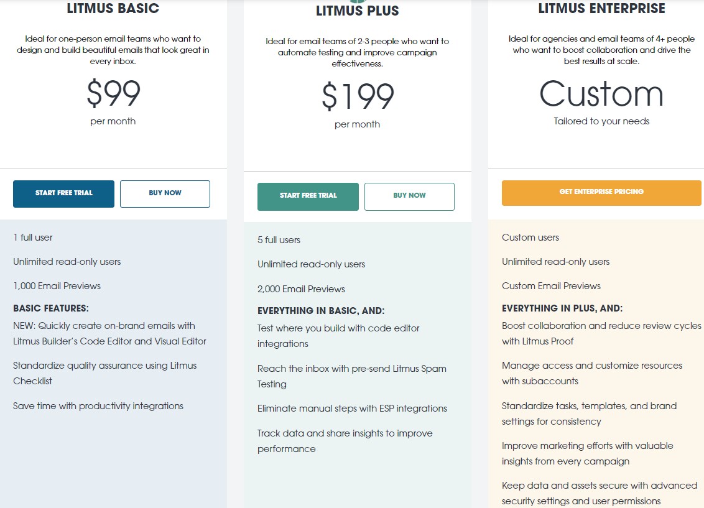Screen dimensions: 704x508
Task: Click the green badge above Litmus Plus
Action: [x=357, y=2]
